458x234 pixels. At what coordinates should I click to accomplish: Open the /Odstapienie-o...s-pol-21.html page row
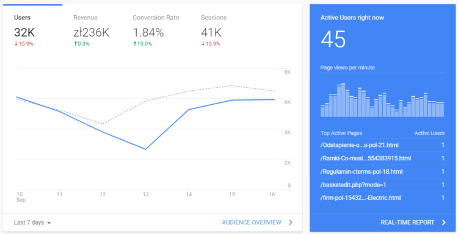pyautogui.click(x=382, y=145)
